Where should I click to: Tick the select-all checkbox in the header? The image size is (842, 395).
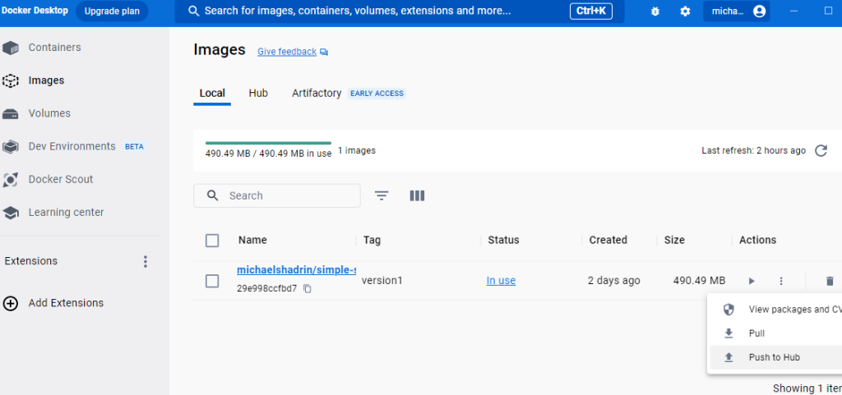(212, 241)
